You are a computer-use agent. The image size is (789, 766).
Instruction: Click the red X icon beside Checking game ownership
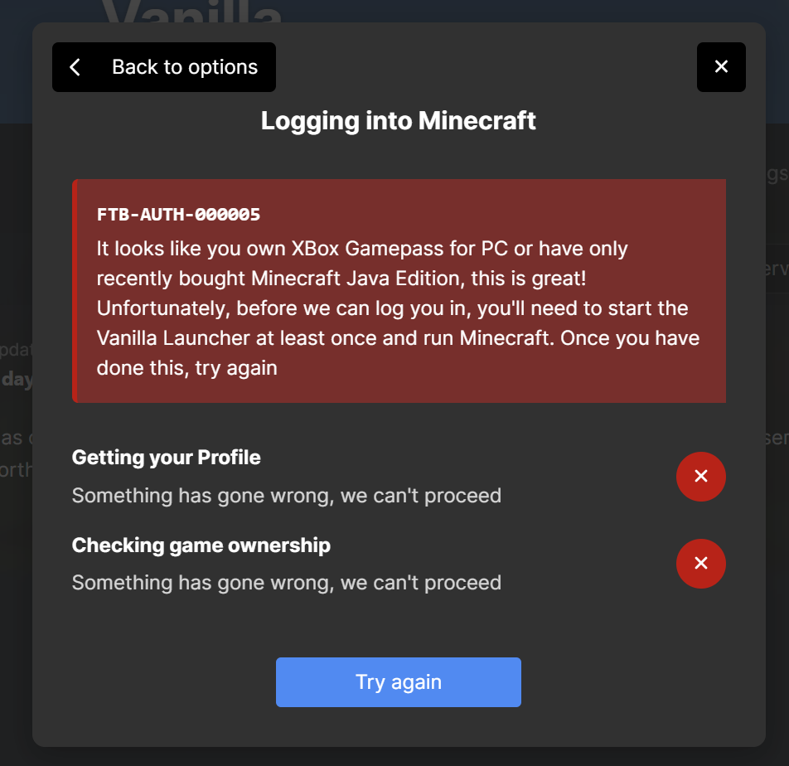click(x=700, y=564)
